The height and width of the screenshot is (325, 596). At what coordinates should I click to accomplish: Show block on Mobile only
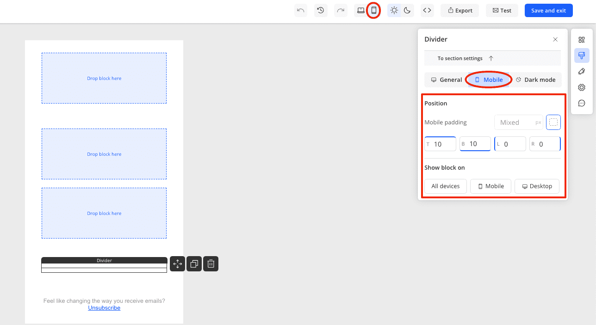click(490, 186)
